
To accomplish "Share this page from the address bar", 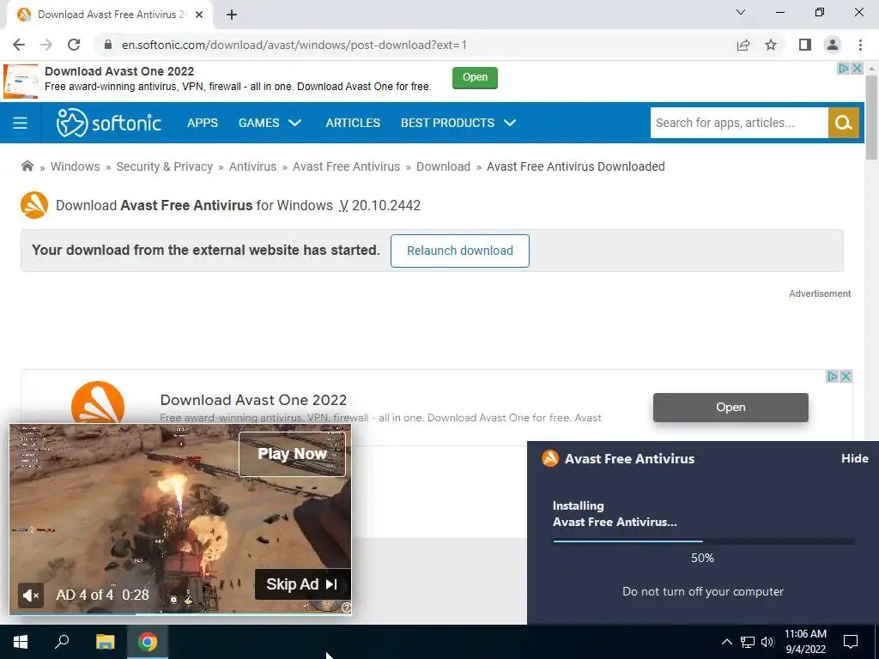I will point(743,45).
